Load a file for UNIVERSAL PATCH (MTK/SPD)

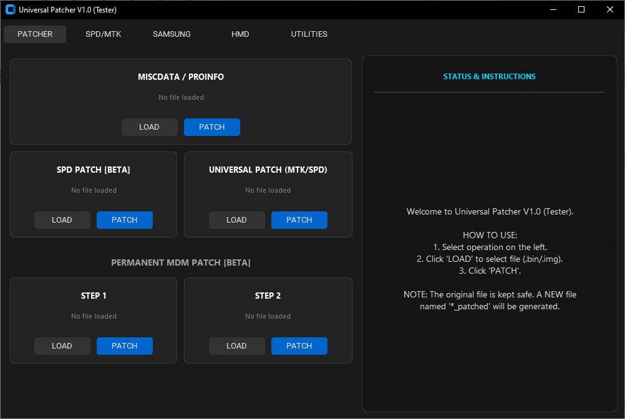tap(236, 219)
